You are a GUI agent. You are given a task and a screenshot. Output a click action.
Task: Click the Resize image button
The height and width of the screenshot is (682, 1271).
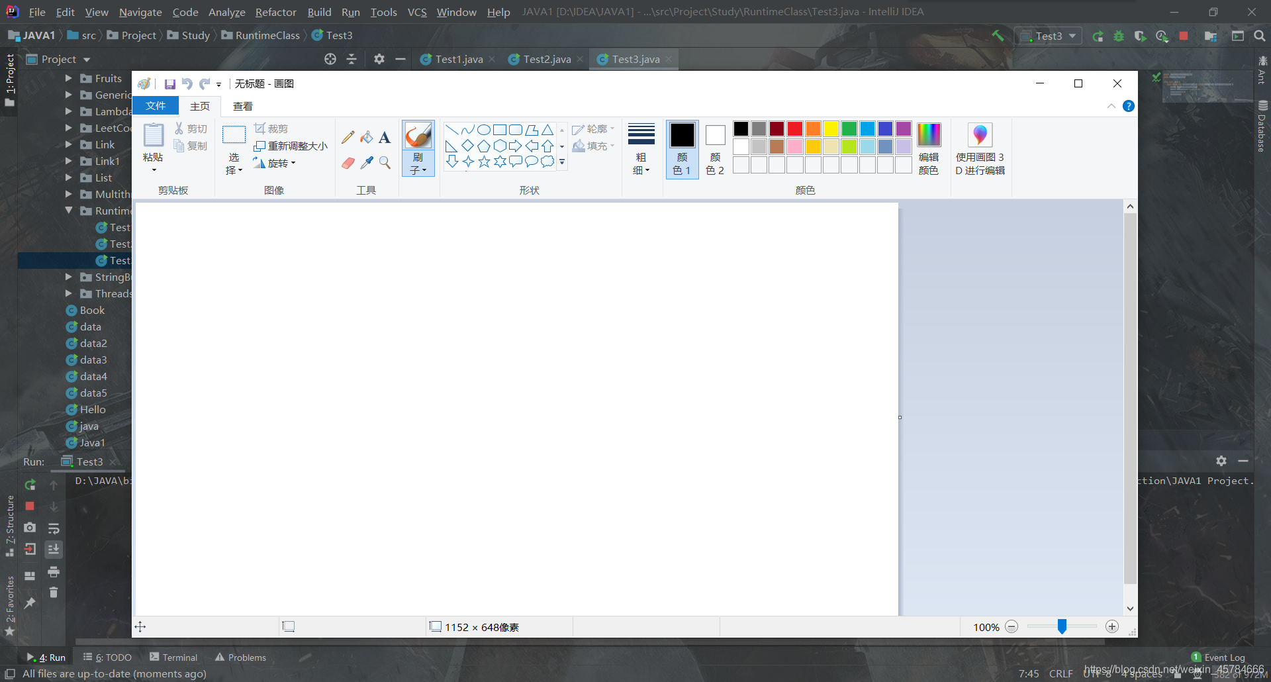click(291, 146)
